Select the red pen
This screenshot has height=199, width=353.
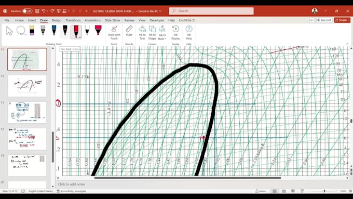[76, 30]
